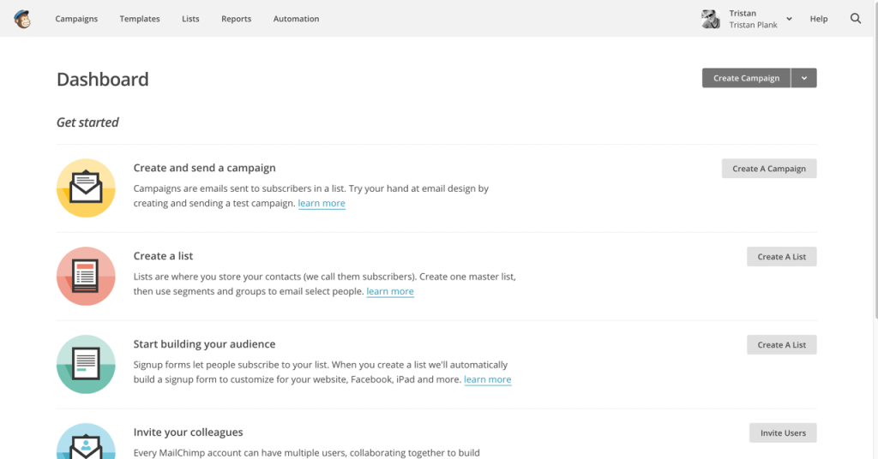Viewport: 878px width, 459px height.
Task: Open the Automation menu item
Action: tap(296, 19)
